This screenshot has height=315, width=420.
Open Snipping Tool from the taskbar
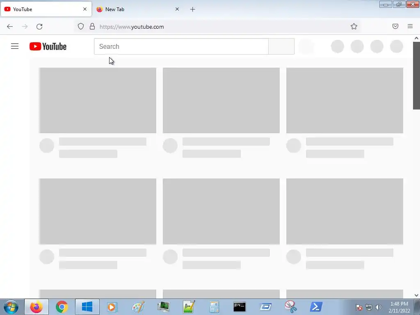click(x=291, y=307)
